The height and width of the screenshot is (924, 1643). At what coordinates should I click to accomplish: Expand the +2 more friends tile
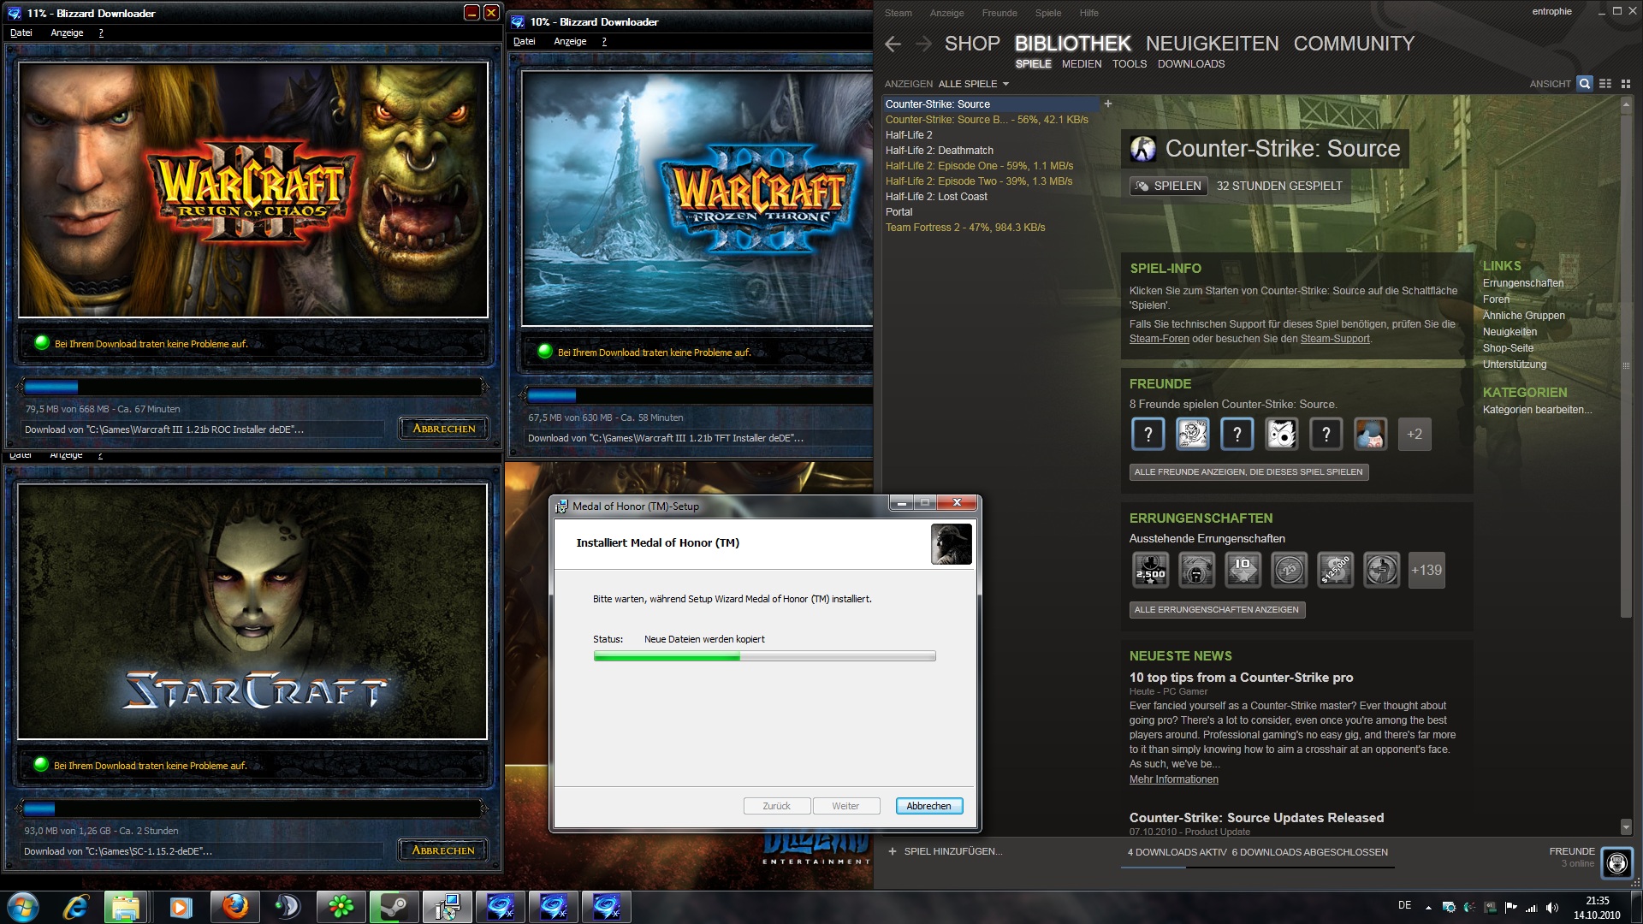click(1414, 435)
